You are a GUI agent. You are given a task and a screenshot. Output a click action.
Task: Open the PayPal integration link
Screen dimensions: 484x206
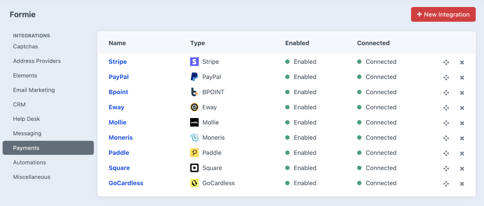click(119, 77)
